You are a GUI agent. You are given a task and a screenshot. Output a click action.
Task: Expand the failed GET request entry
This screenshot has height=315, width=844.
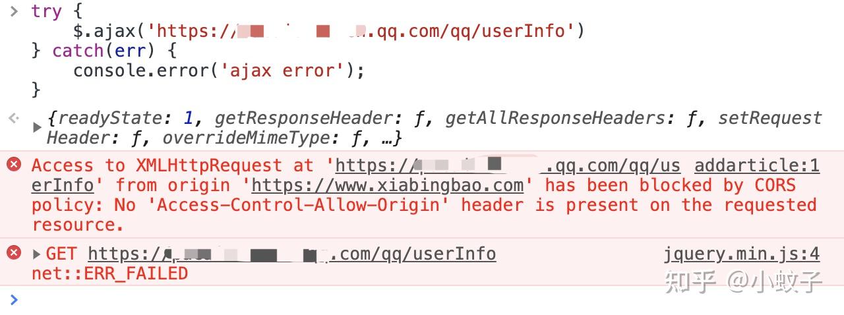click(37, 253)
